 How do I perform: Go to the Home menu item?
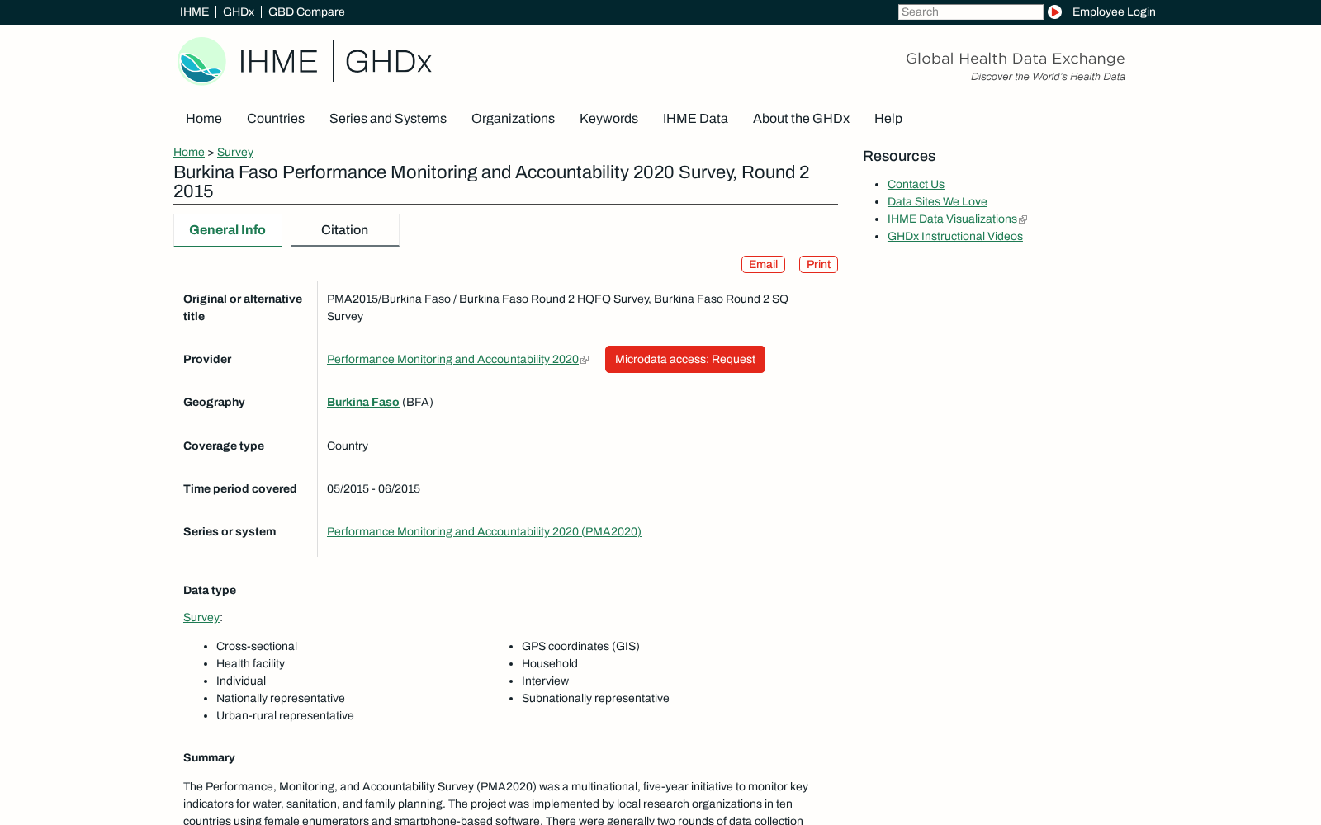204,119
